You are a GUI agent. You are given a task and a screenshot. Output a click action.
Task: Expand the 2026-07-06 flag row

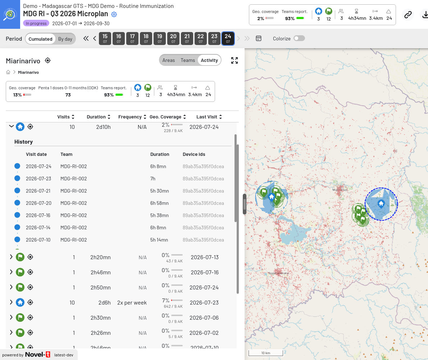(11, 317)
